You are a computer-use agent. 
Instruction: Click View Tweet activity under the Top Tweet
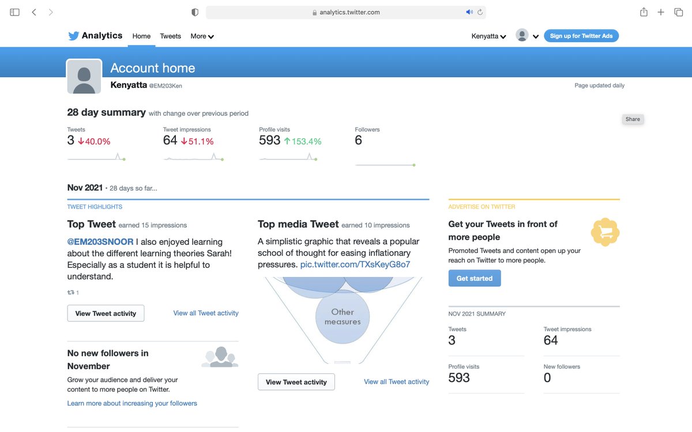pyautogui.click(x=106, y=313)
